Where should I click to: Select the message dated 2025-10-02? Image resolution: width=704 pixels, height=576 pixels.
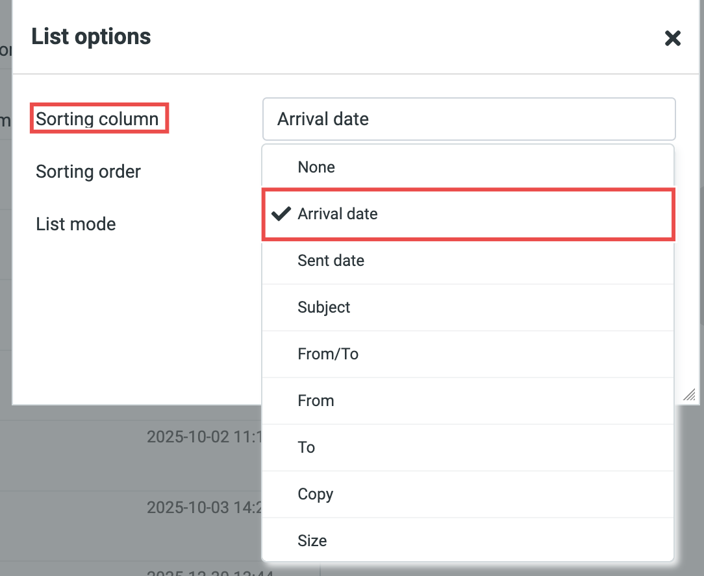point(203,437)
